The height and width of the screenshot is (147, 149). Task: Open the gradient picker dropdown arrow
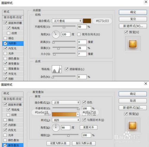pos(78,114)
